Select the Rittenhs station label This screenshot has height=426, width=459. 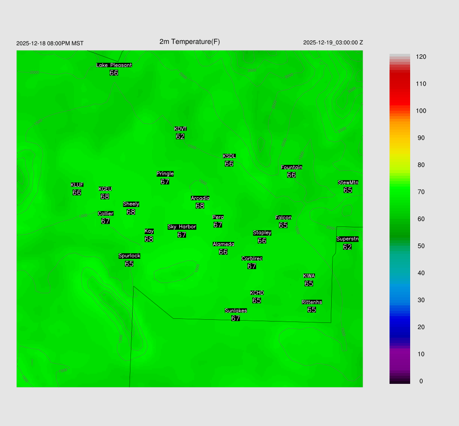click(x=312, y=302)
